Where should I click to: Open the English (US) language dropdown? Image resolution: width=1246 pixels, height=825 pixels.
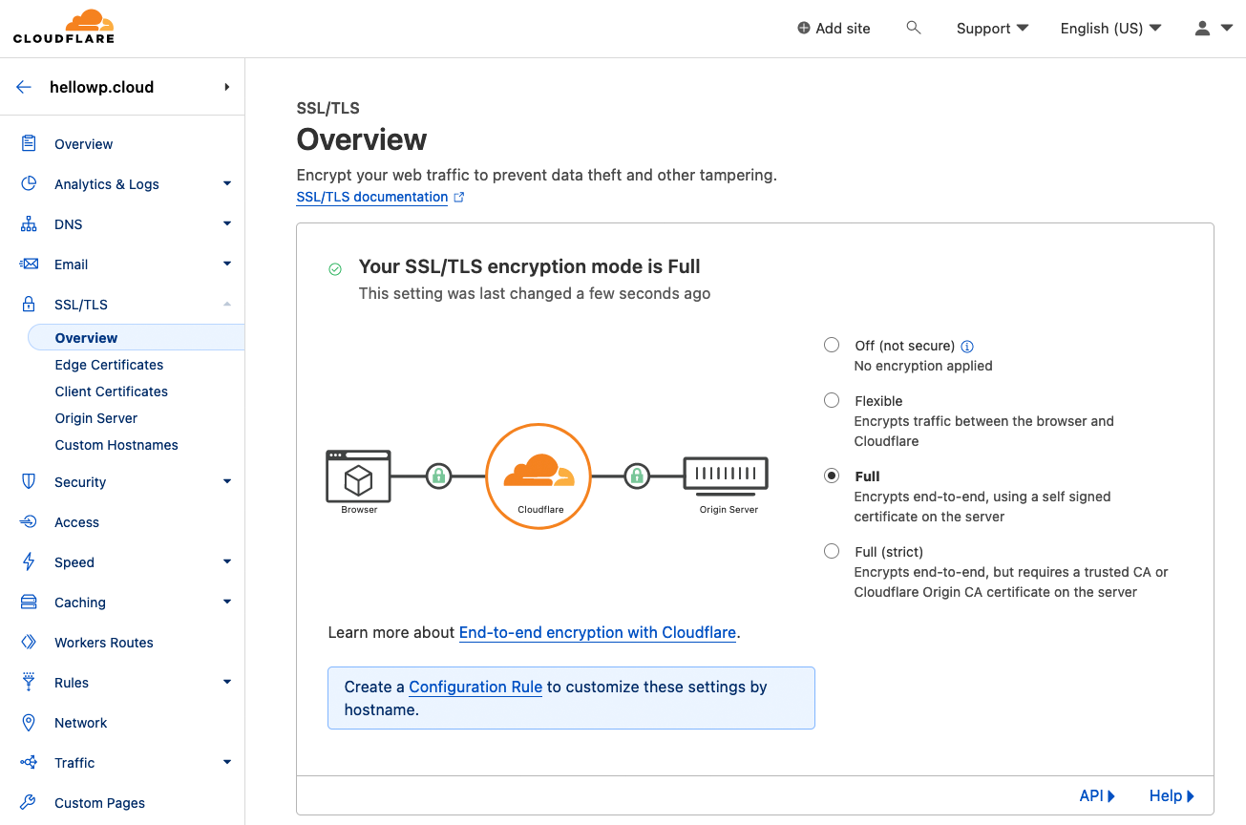(x=1110, y=29)
